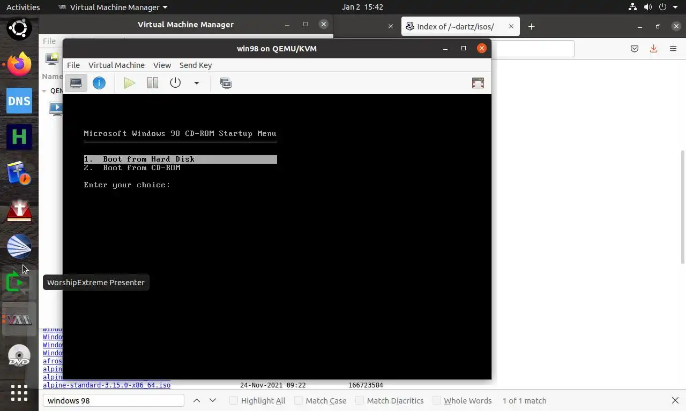Viewport: 686px width, 411px height.
Task: Minimize the win98 VM window
Action: coord(445,48)
